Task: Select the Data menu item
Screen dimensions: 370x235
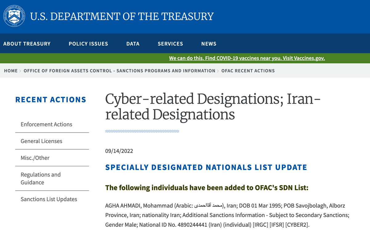Action: 133,44
